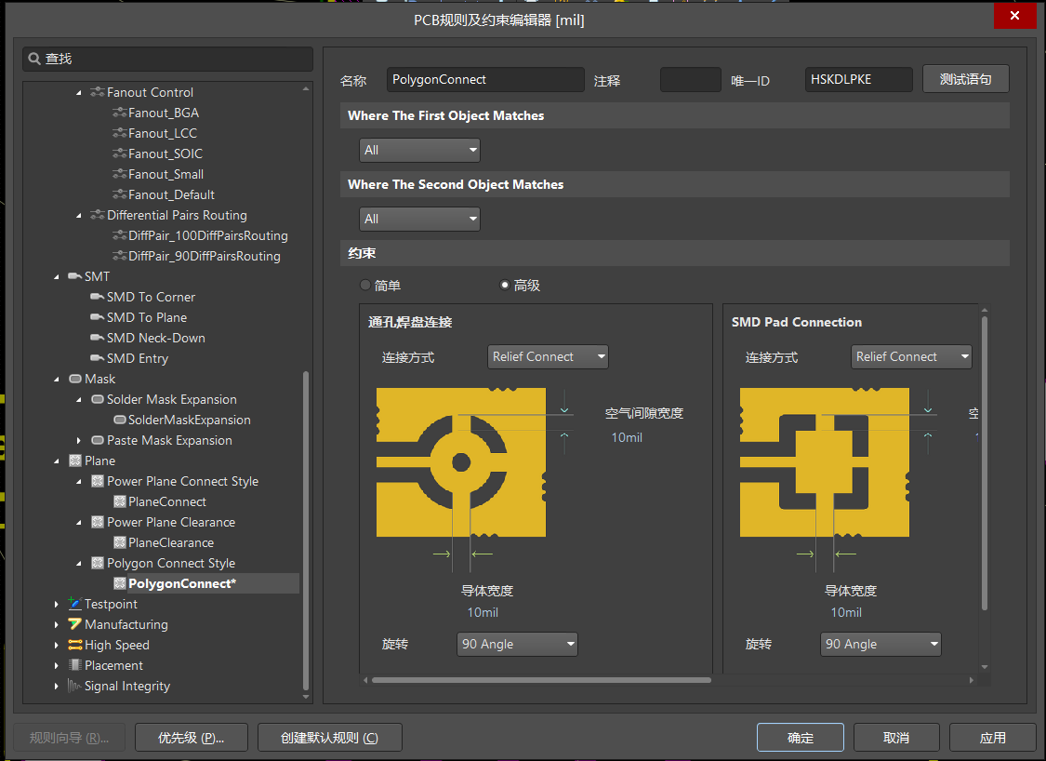Open SMD pad 旋转 90 Angle dropdown
The height and width of the screenshot is (761, 1046).
tap(880, 644)
